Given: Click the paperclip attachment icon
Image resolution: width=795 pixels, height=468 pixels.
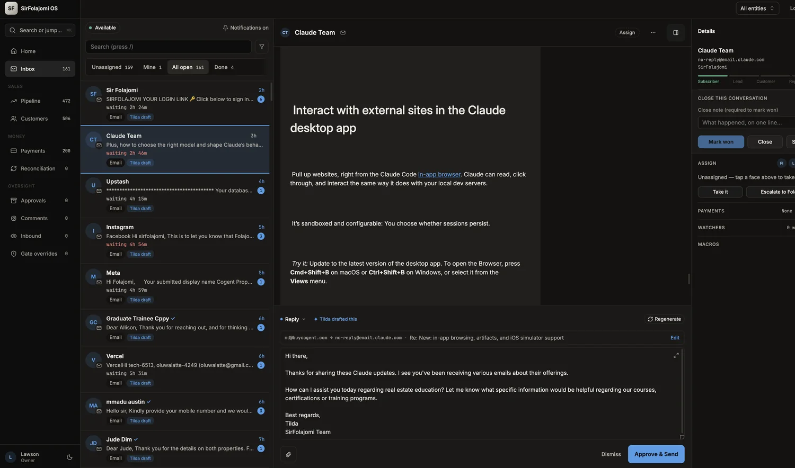Looking at the screenshot, I should point(288,454).
